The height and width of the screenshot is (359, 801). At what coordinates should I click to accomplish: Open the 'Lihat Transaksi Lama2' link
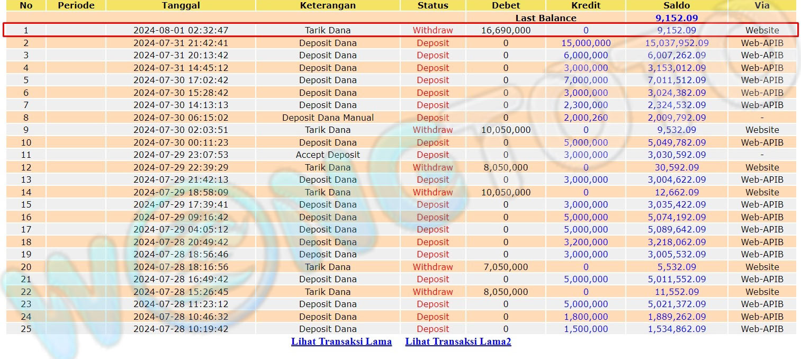point(458,342)
